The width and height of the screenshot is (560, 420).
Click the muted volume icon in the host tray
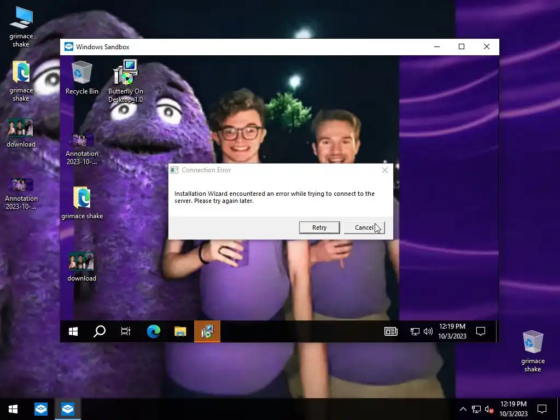[x=489, y=409]
